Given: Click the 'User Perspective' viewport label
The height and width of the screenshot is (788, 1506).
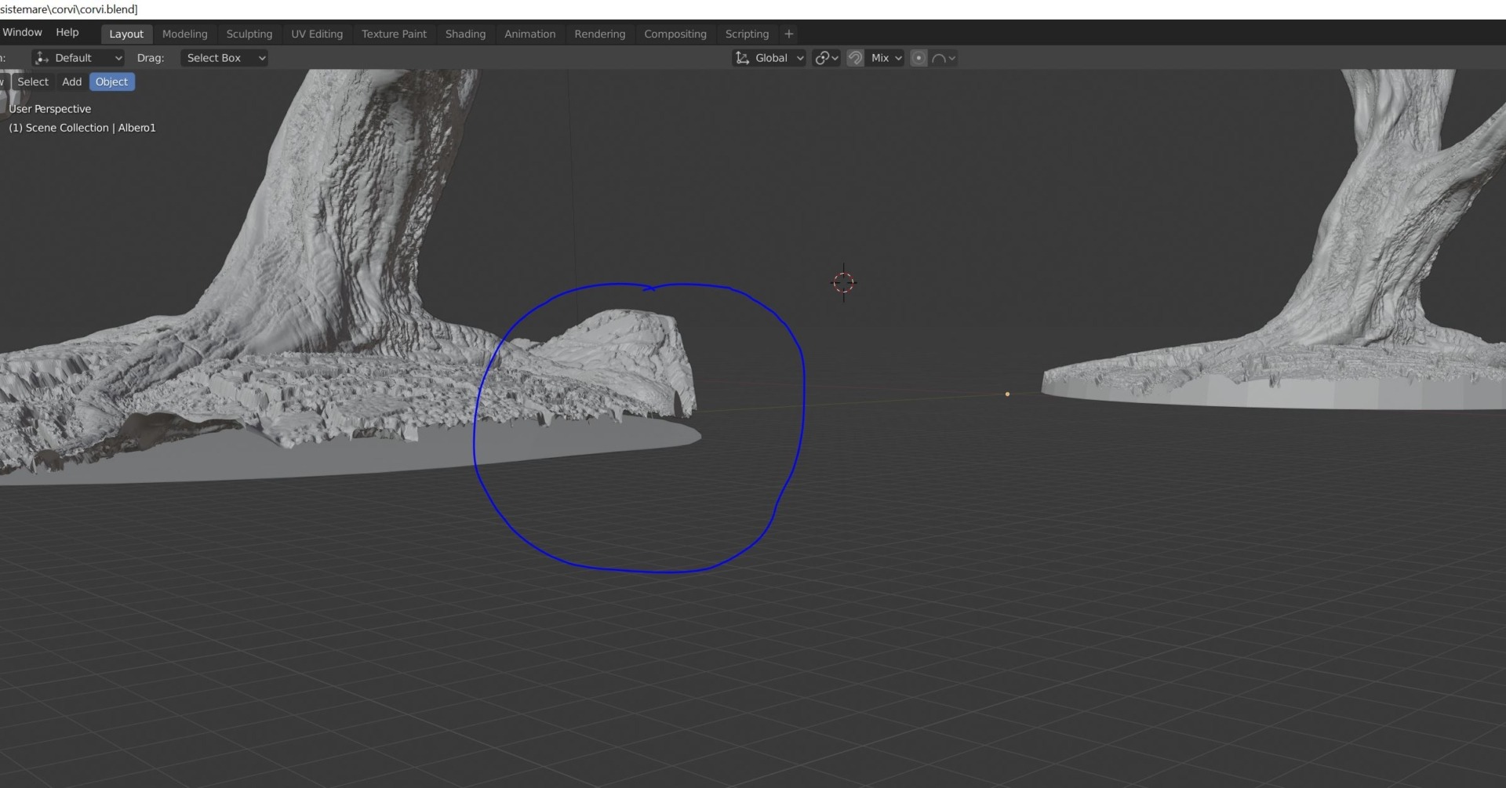Looking at the screenshot, I should (50, 109).
